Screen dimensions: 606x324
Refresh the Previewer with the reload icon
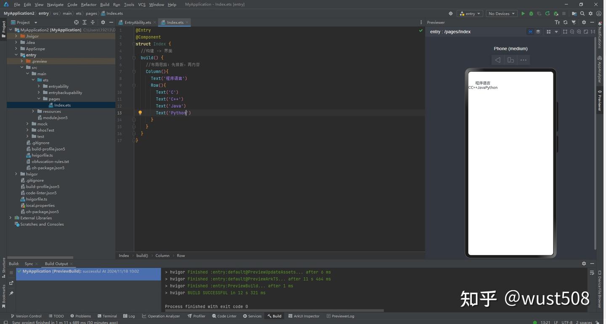pyautogui.click(x=565, y=22)
